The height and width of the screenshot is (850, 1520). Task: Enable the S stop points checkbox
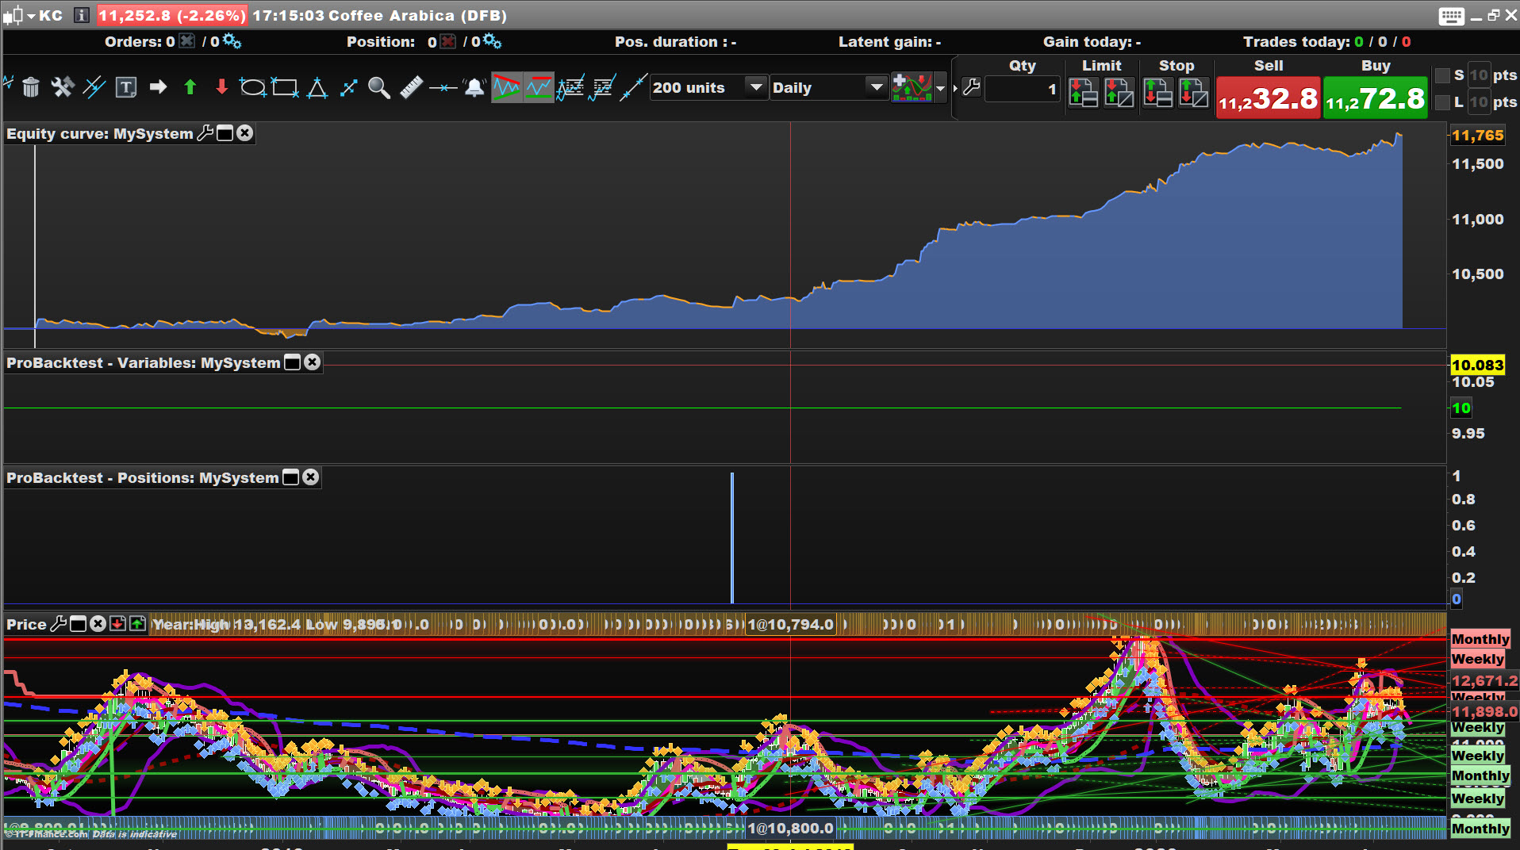[x=1443, y=76]
